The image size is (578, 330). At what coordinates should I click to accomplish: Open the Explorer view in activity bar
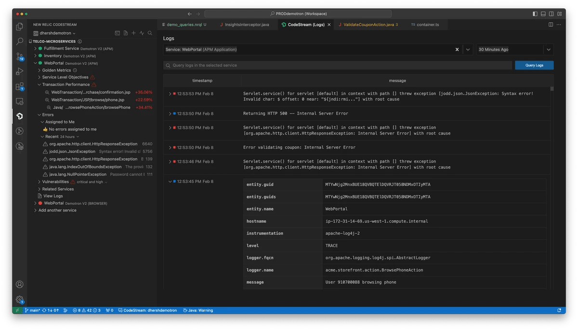tap(20, 27)
